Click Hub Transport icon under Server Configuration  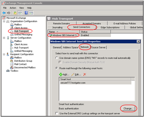click(x=12, y=48)
